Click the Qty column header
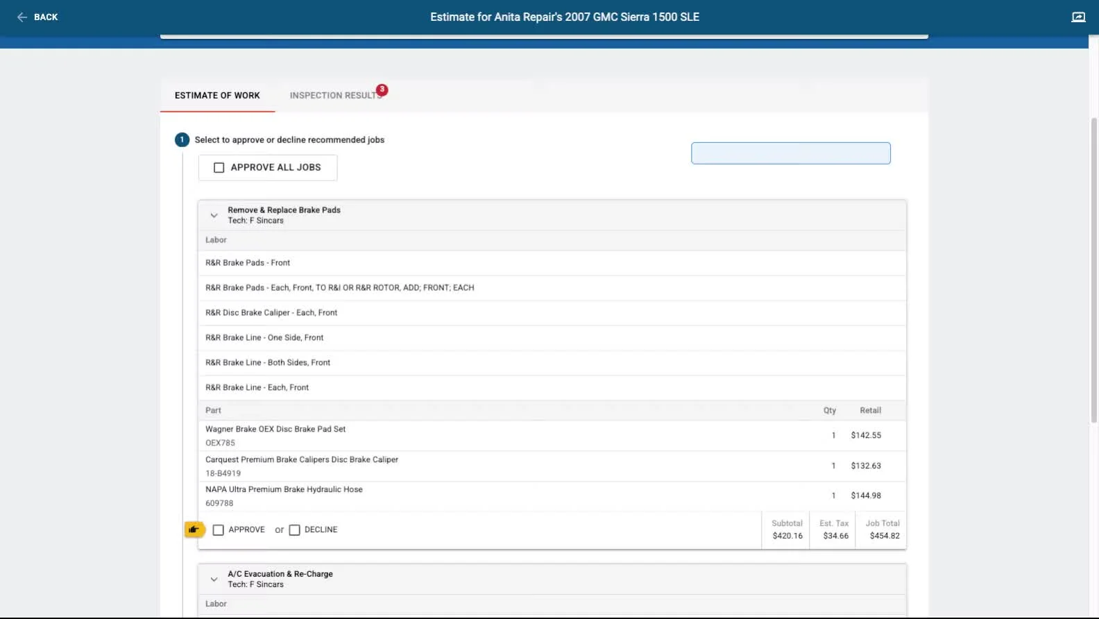The width and height of the screenshot is (1099, 619). point(829,411)
